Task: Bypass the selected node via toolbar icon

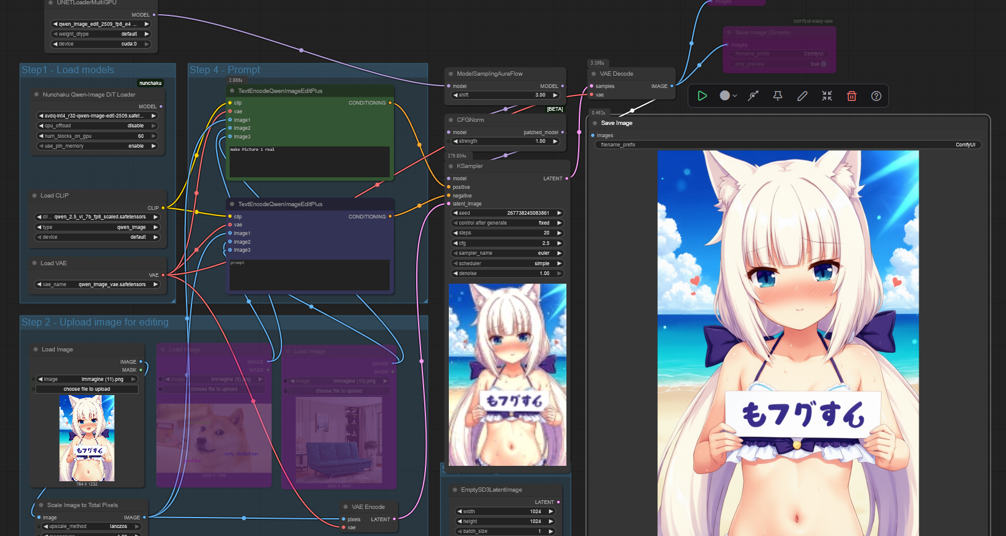Action: [753, 96]
